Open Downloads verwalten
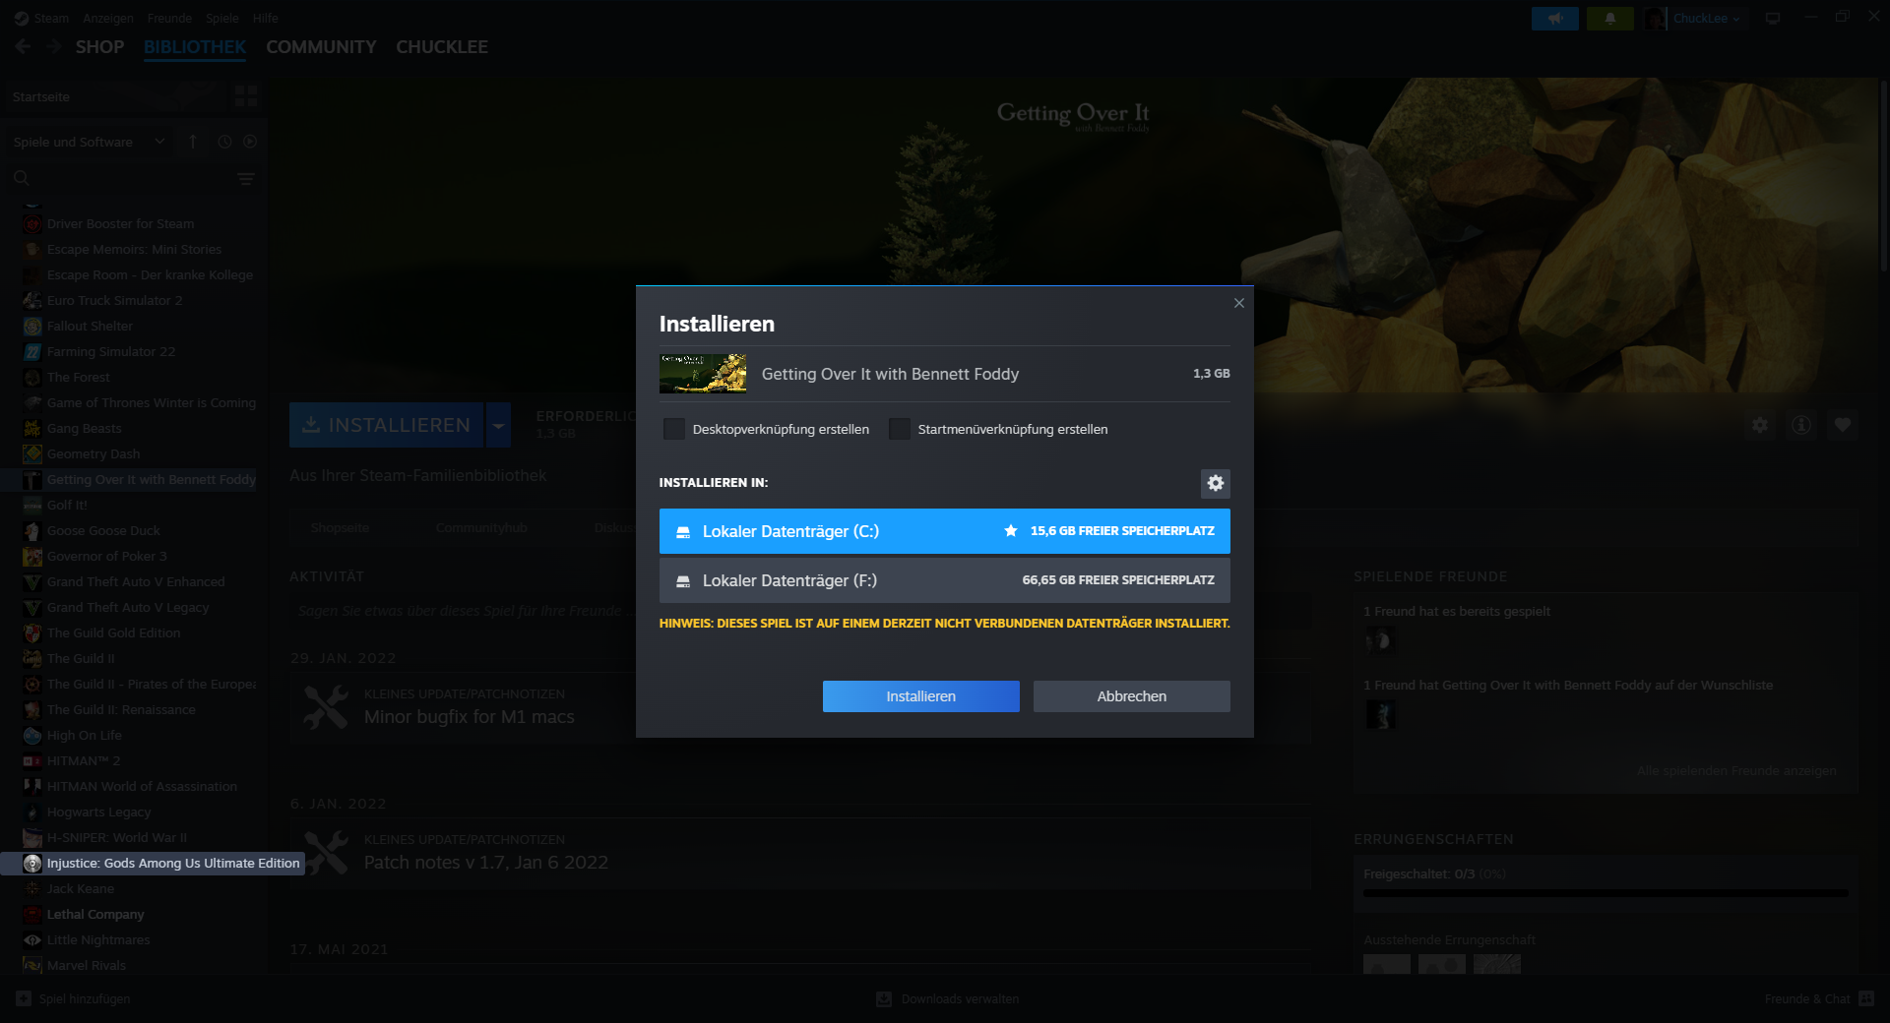 [x=947, y=998]
